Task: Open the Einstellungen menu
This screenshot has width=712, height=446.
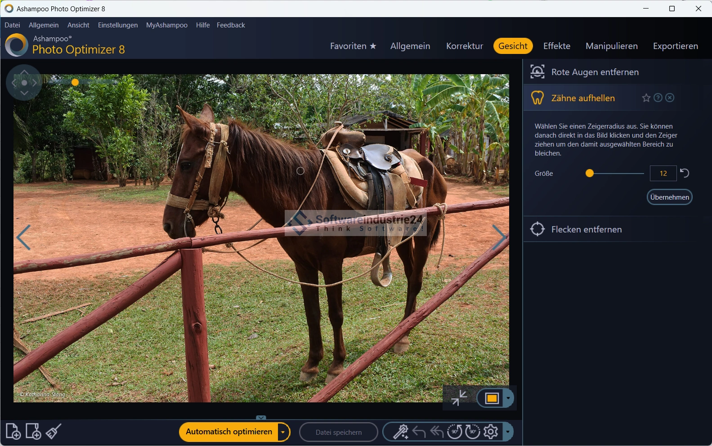Action: tap(118, 25)
